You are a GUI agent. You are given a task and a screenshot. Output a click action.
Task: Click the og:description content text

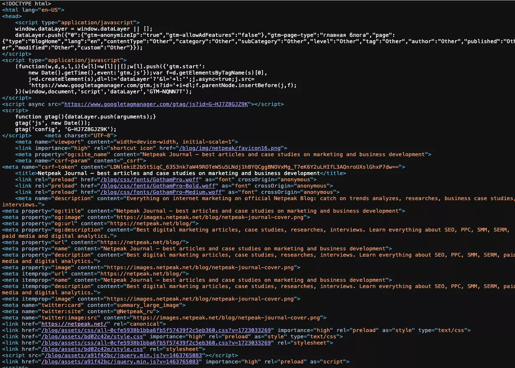(255, 233)
